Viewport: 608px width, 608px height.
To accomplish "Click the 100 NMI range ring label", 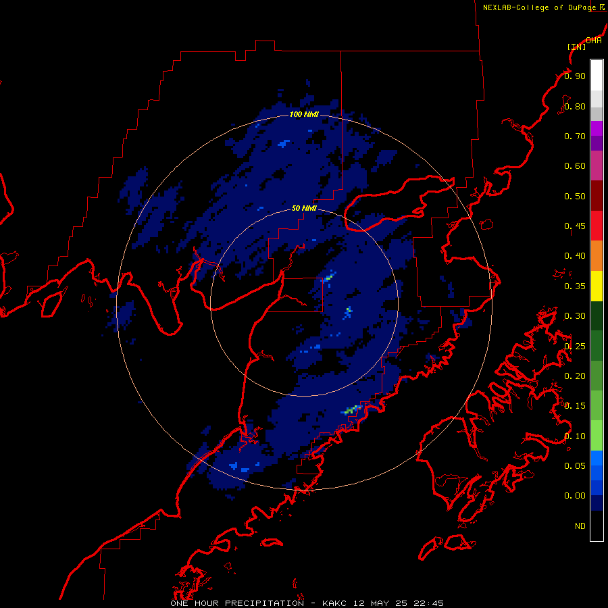I will click(304, 114).
